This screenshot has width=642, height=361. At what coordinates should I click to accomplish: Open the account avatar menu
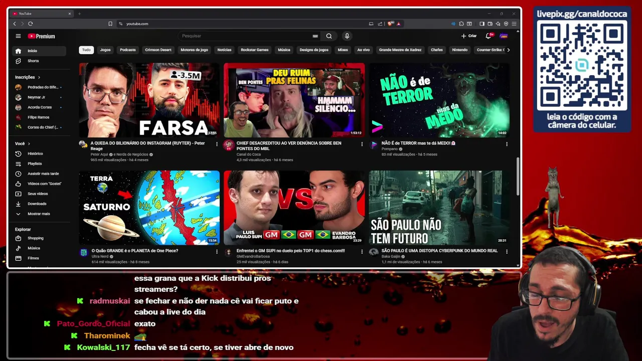pos(504,36)
